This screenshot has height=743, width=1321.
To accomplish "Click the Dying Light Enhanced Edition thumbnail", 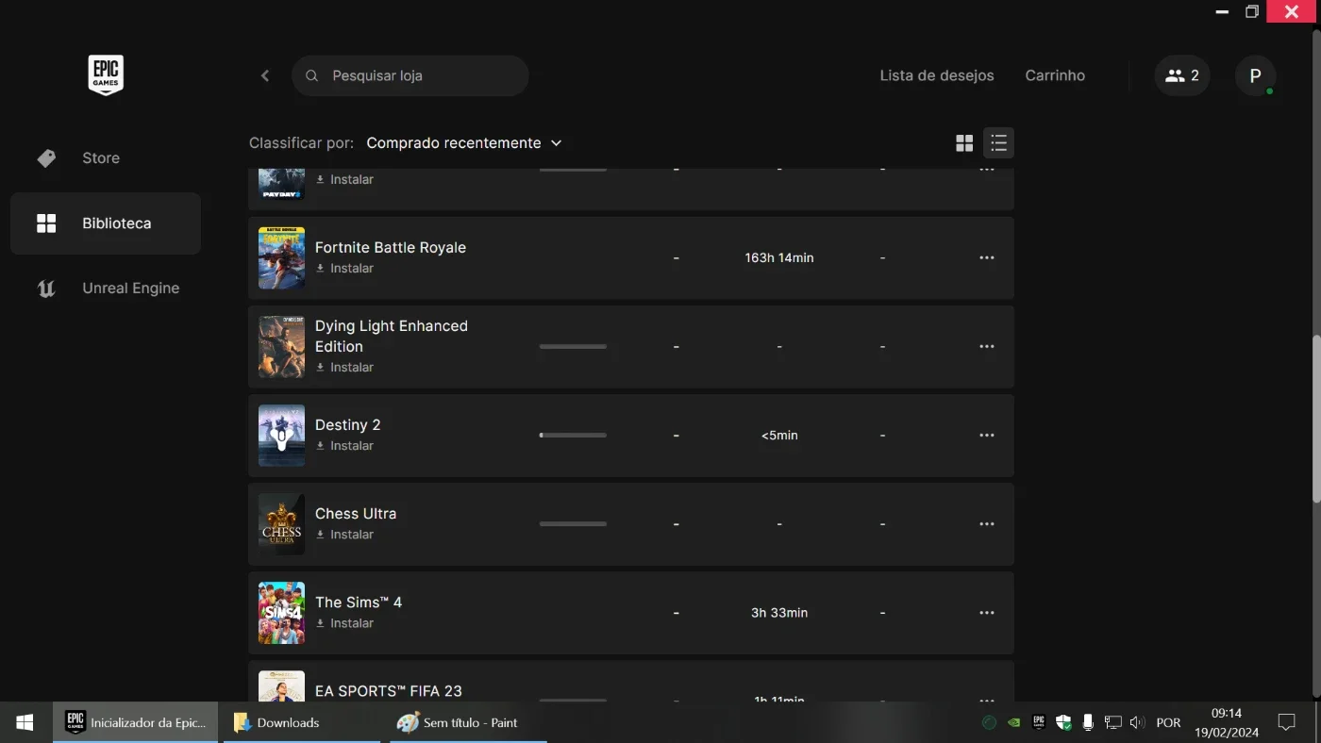I will (x=281, y=346).
